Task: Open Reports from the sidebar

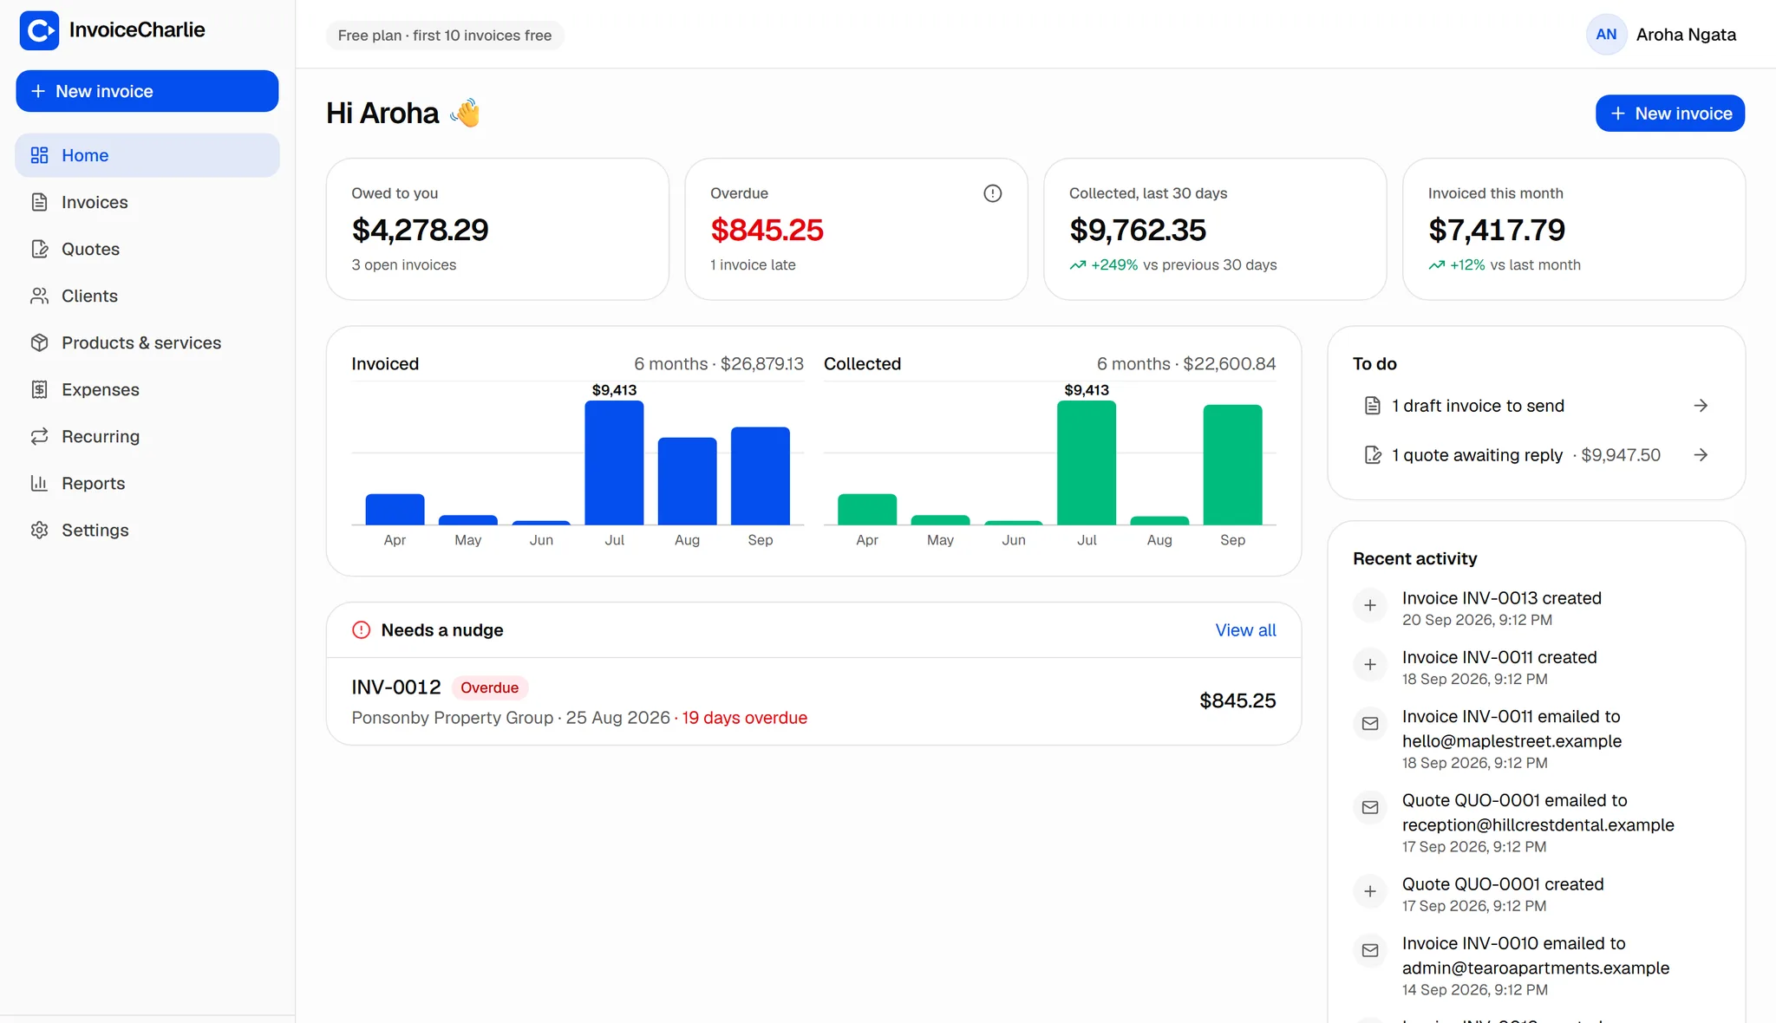Action: tap(147, 483)
